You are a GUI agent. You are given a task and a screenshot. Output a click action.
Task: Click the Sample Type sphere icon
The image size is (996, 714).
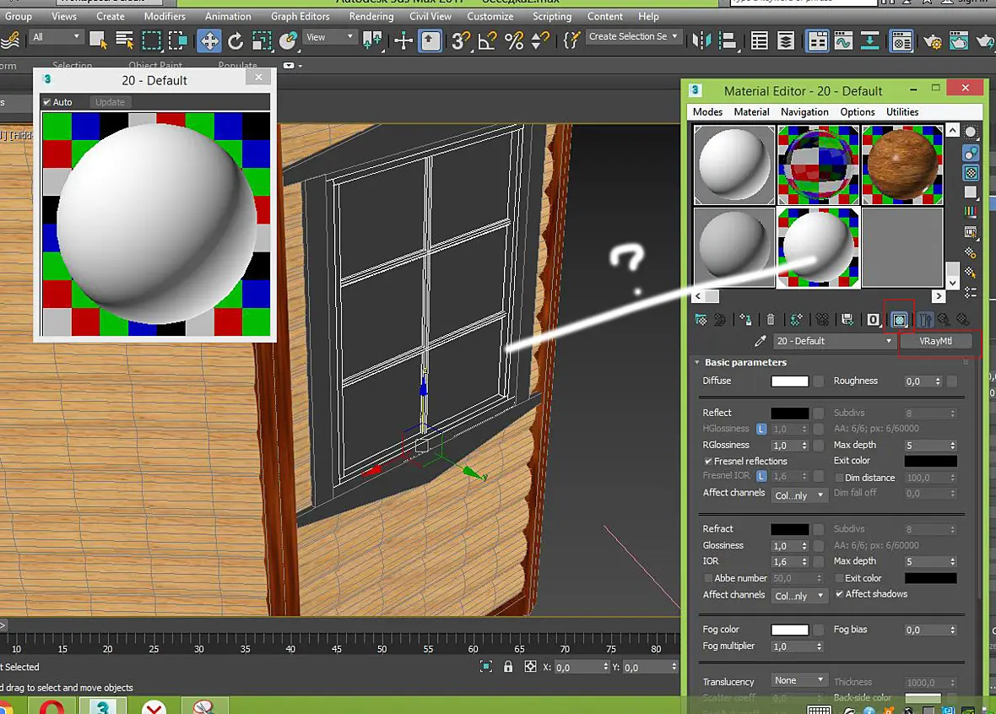click(x=971, y=133)
